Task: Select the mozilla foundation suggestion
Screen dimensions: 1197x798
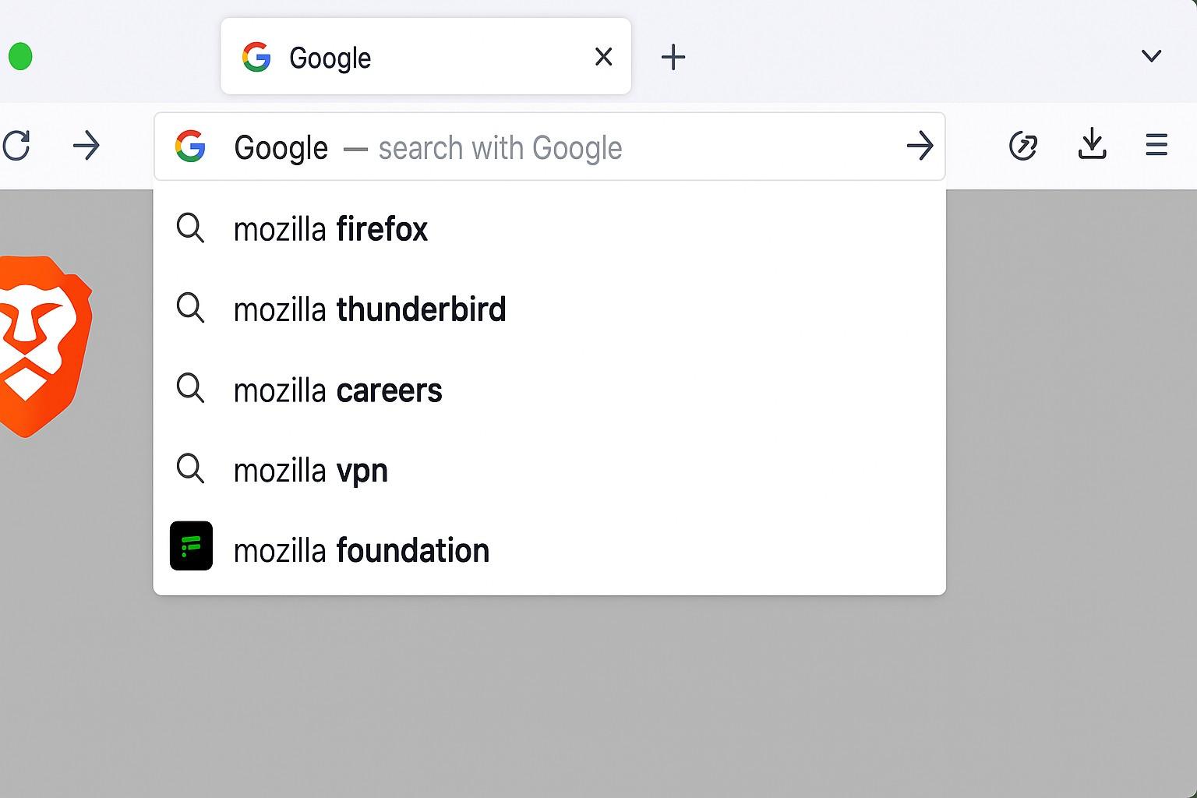Action: click(x=362, y=551)
